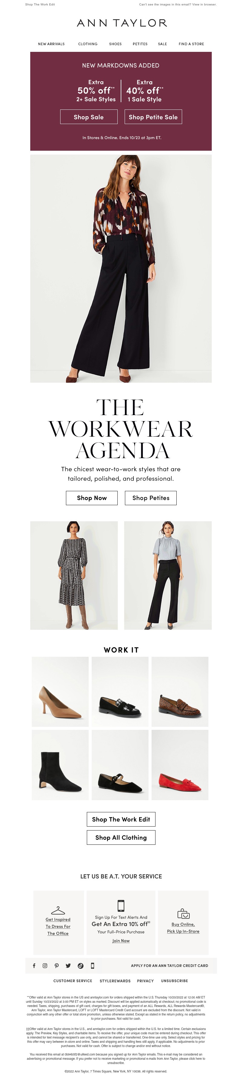
Task: Open the Unsubscribe footer link
Action: (x=175, y=981)
